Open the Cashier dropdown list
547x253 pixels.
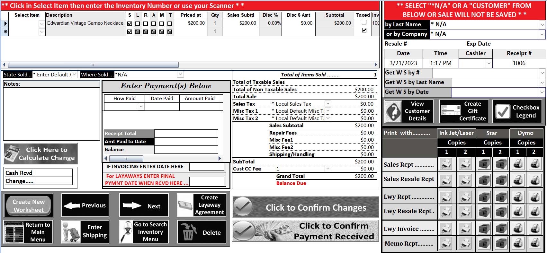pyautogui.click(x=489, y=63)
